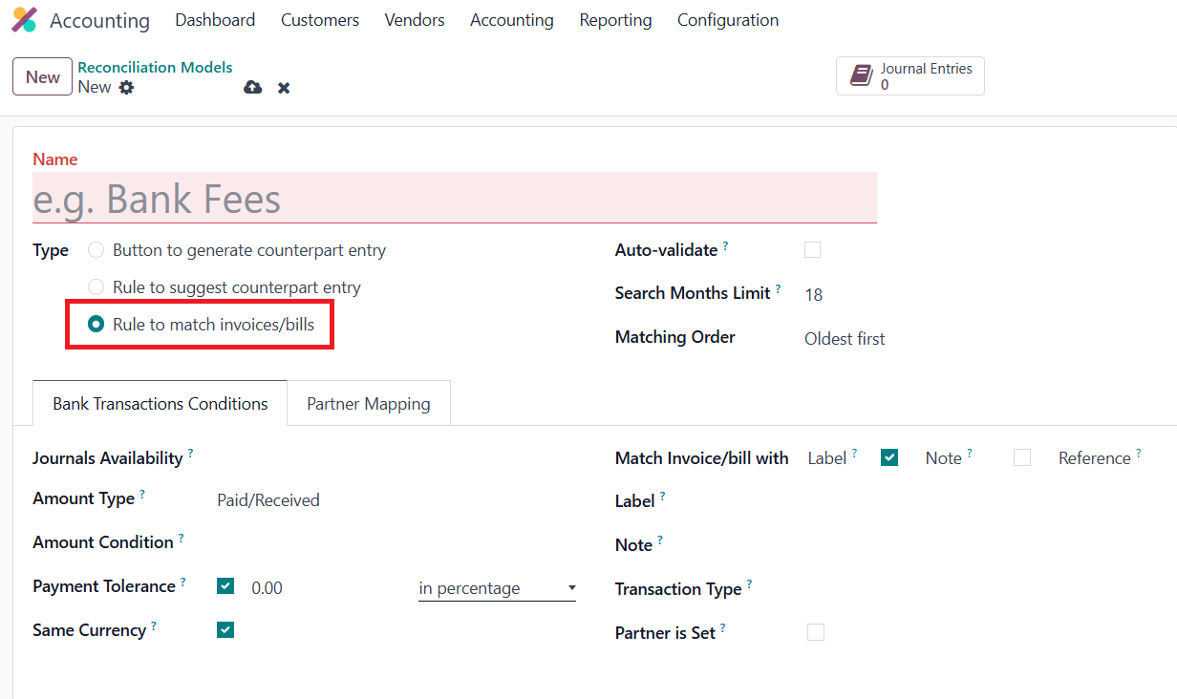Click help tooltip next to Auto-validate
This screenshot has height=699, width=1177.
click(726, 246)
